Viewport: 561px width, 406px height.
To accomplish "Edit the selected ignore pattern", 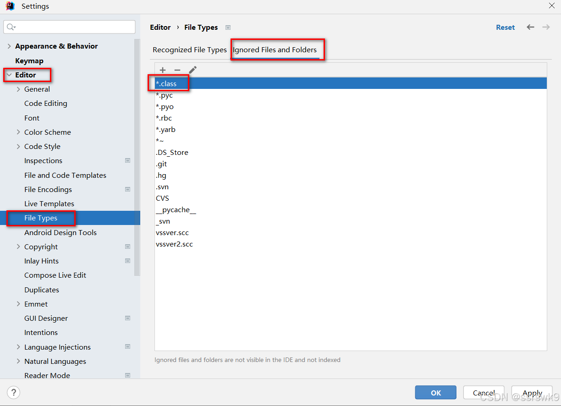I will [192, 70].
